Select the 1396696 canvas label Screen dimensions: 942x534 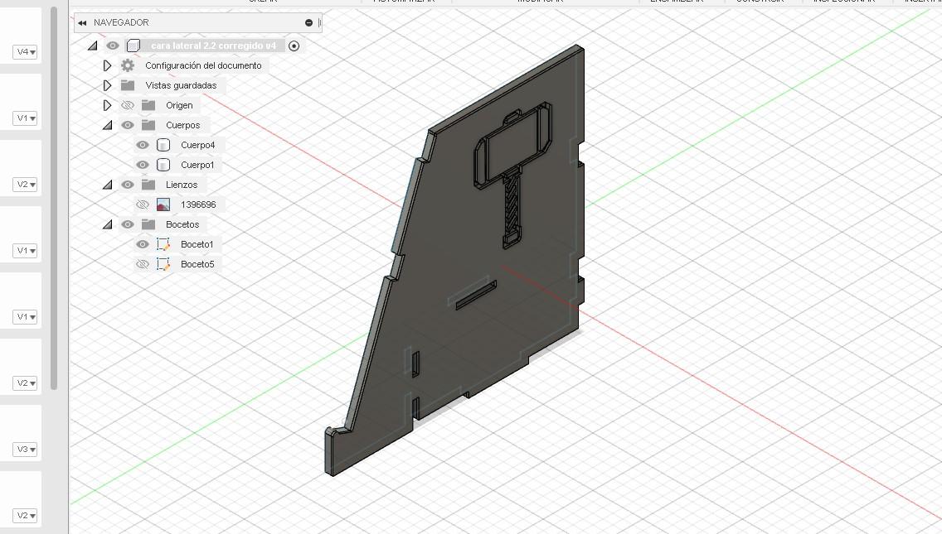tap(198, 204)
